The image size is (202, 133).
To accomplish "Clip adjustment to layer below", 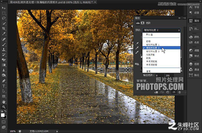I will tap(156, 92).
